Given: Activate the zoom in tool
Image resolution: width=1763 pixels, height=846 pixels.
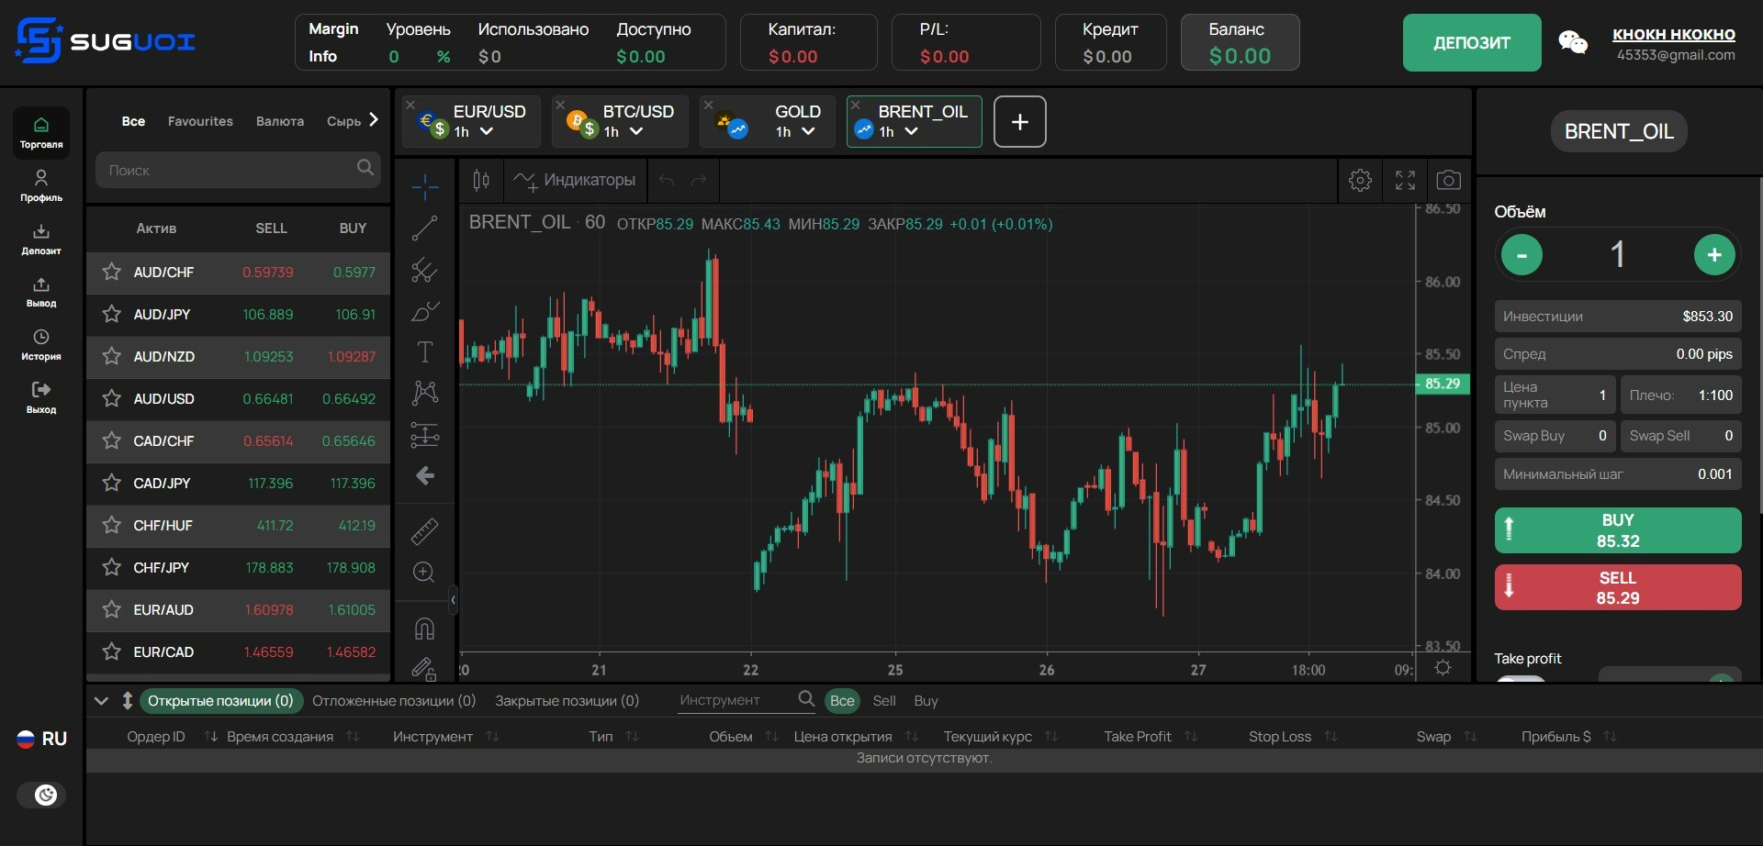Looking at the screenshot, I should [x=424, y=572].
